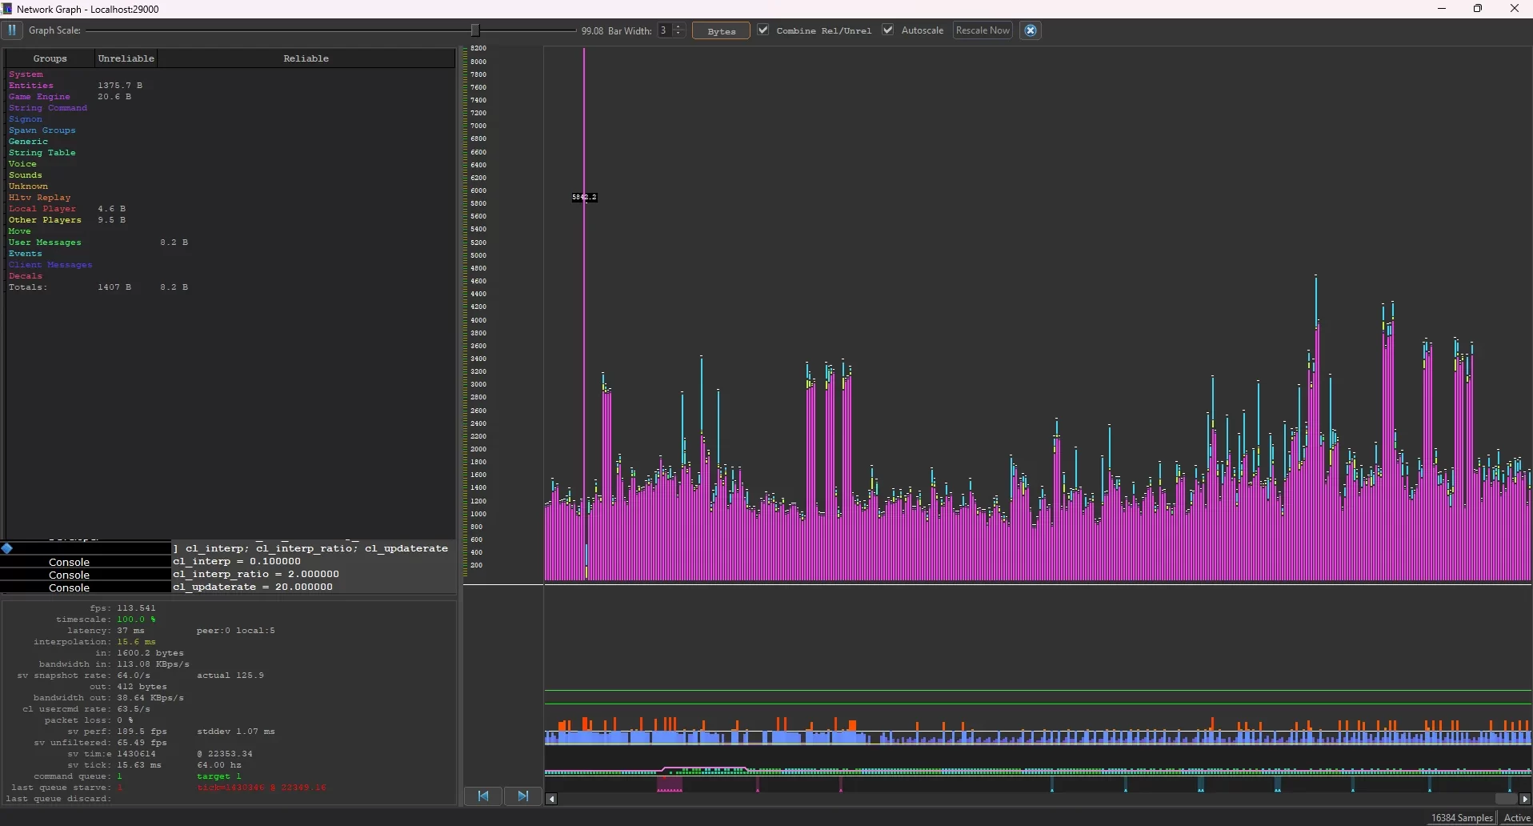Image resolution: width=1533 pixels, height=826 pixels.
Task: Select the User Messages group
Action: pos(45,243)
